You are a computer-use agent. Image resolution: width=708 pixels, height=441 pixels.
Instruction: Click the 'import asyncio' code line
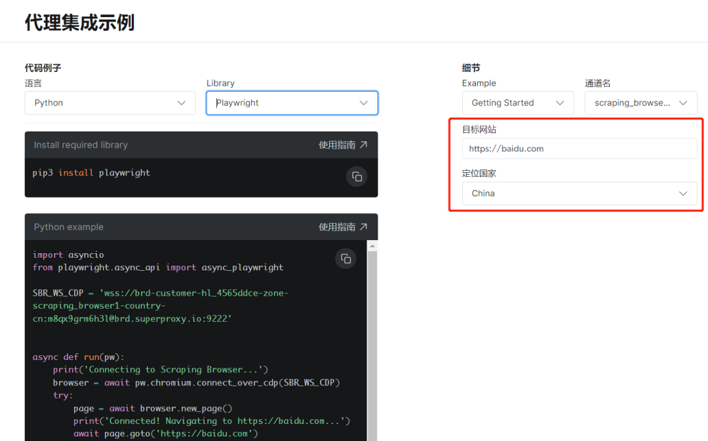(x=68, y=255)
